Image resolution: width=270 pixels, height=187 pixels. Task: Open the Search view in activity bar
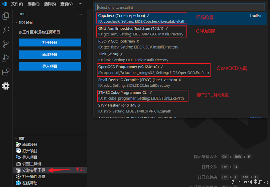pos(6,30)
